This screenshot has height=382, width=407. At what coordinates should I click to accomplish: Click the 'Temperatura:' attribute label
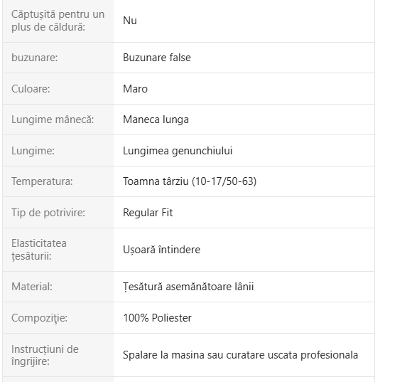pyautogui.click(x=42, y=181)
